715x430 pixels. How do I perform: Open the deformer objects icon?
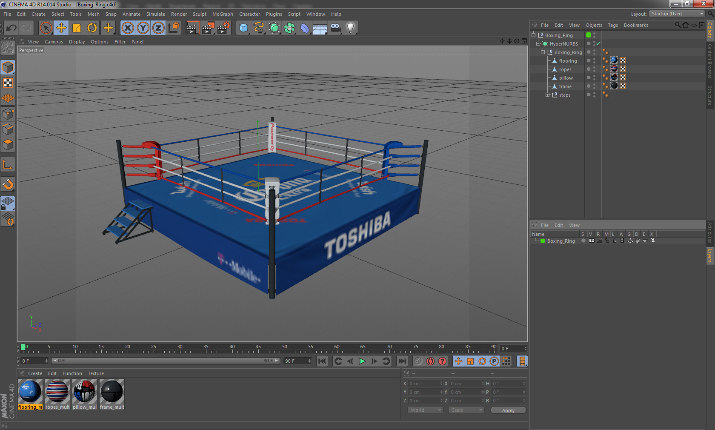(305, 28)
